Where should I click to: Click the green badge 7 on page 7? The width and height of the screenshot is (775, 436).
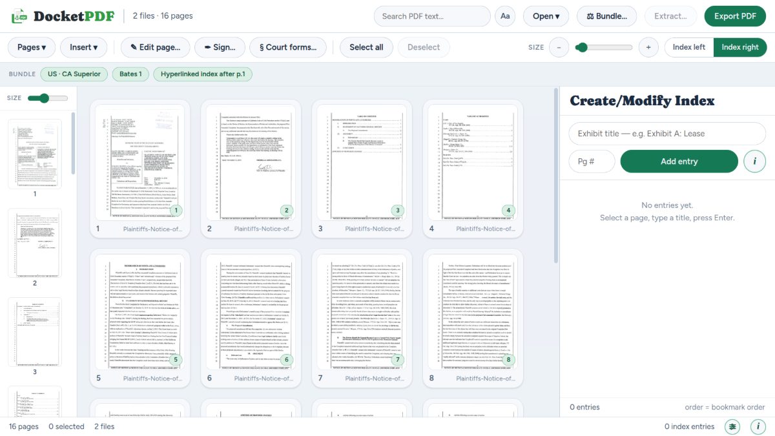(x=398, y=360)
